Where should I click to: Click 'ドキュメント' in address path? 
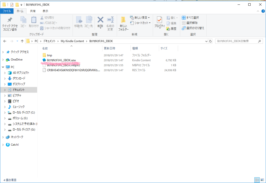click(49, 41)
